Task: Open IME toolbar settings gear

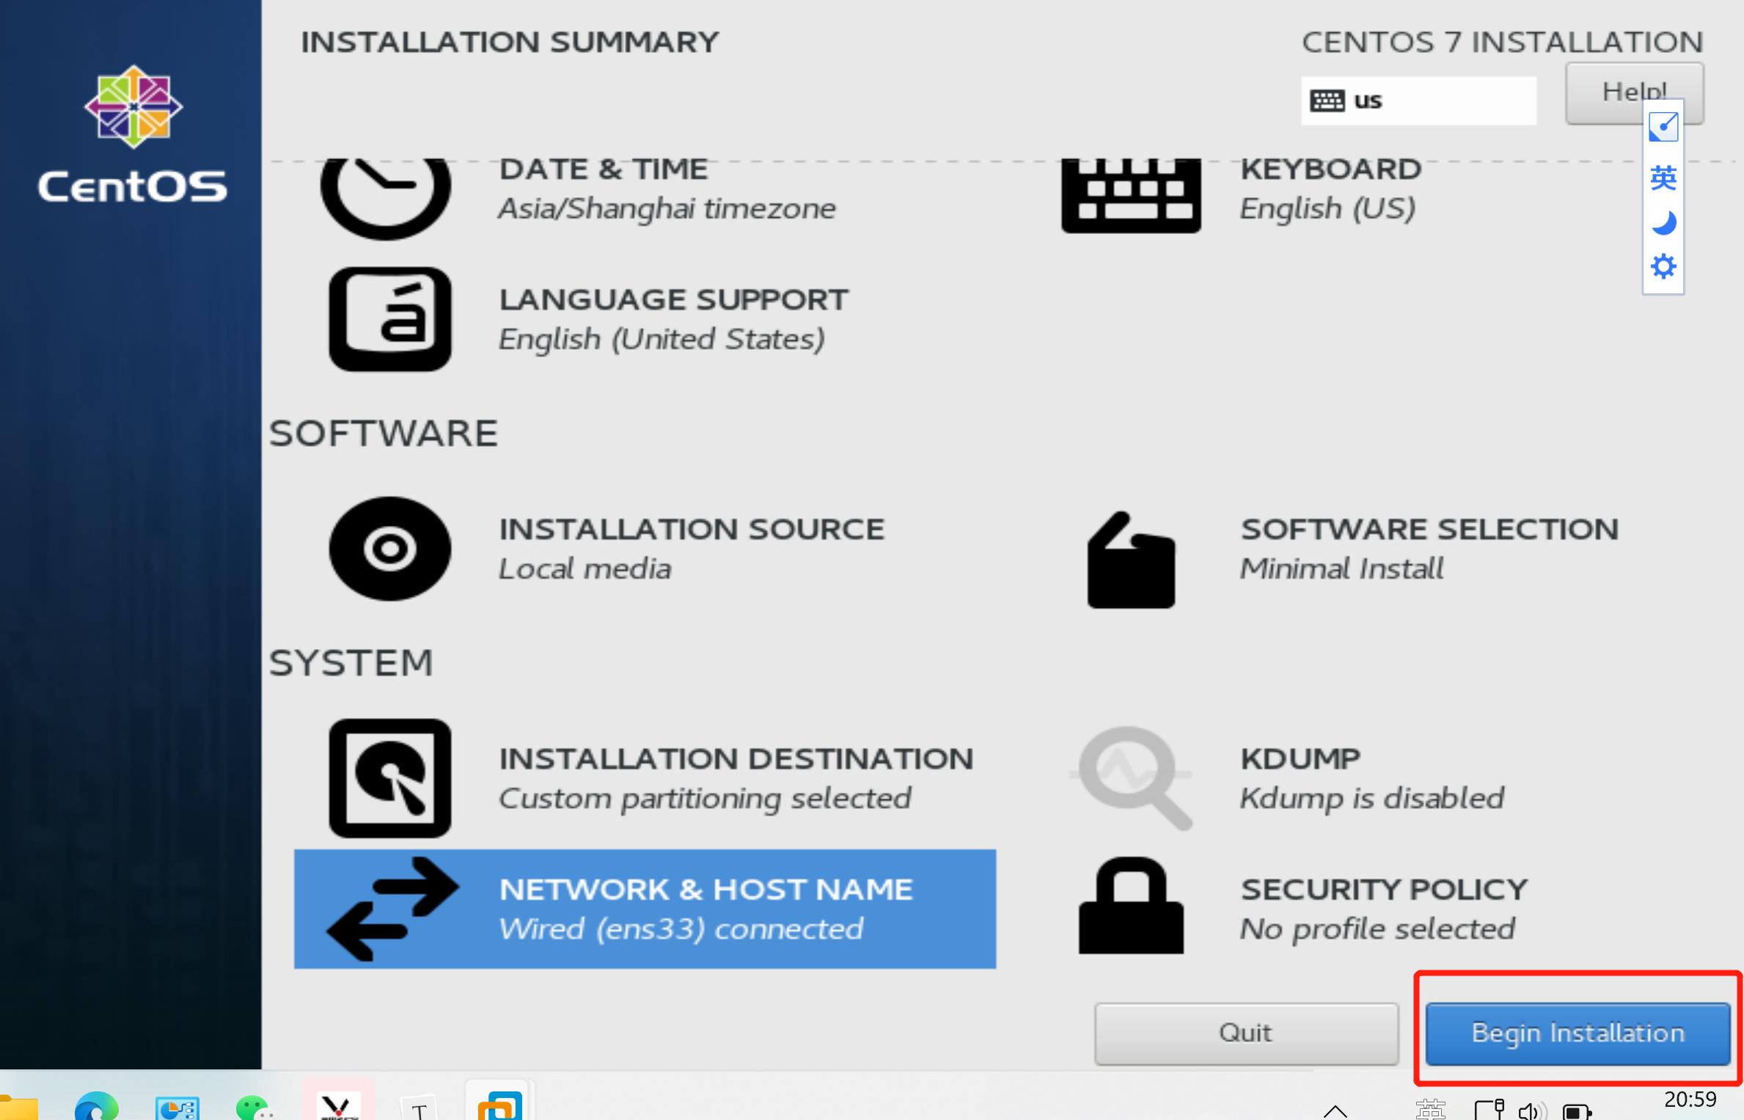Action: tap(1663, 266)
